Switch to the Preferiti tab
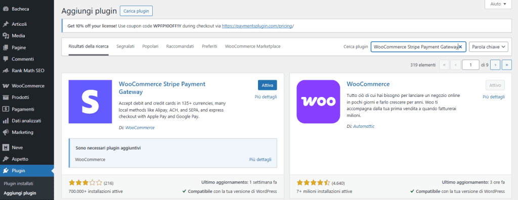518x200 pixels. pos(209,46)
